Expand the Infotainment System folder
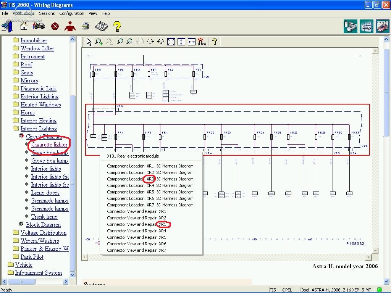391x293 pixels. click(x=39, y=273)
